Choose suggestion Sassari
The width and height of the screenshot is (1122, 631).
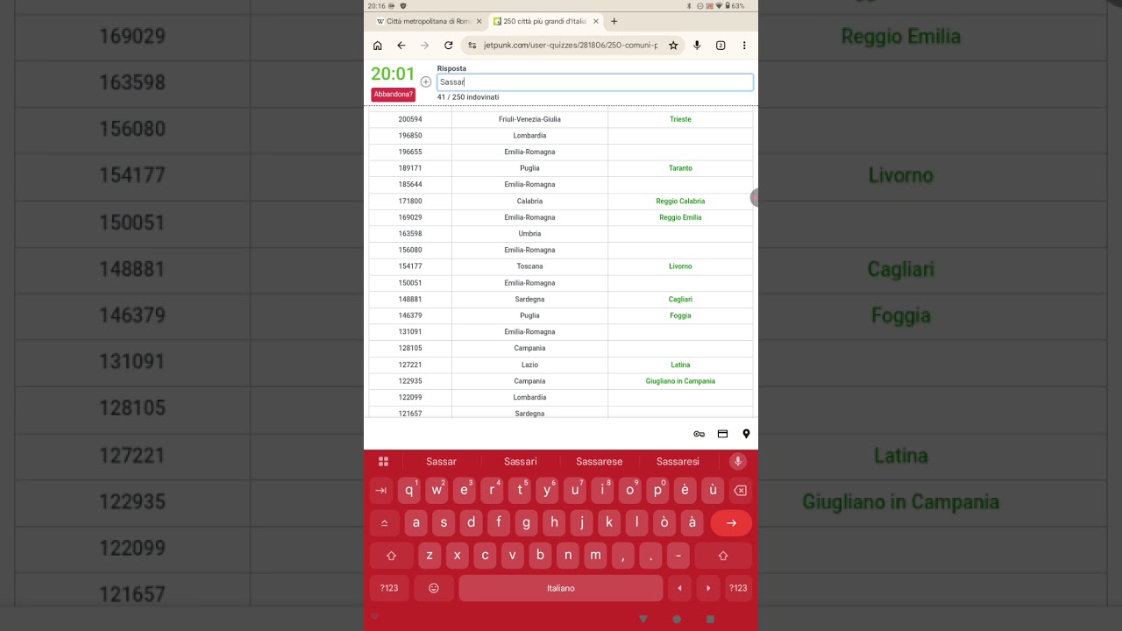click(521, 462)
